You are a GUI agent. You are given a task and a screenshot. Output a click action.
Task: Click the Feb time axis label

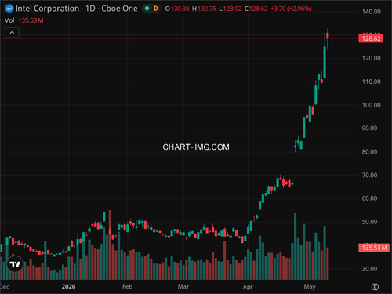128,287
